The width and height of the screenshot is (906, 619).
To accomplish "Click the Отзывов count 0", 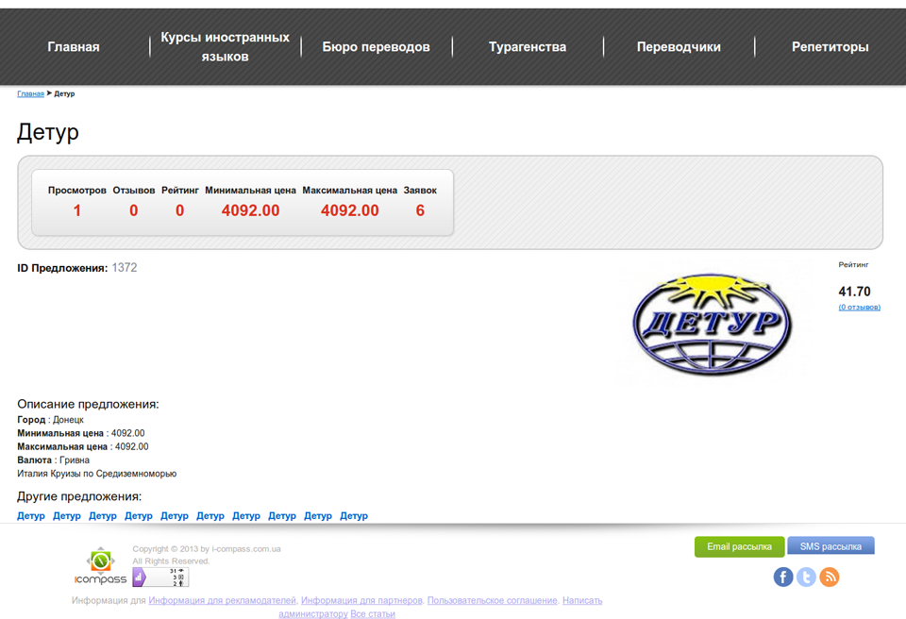I will [133, 210].
